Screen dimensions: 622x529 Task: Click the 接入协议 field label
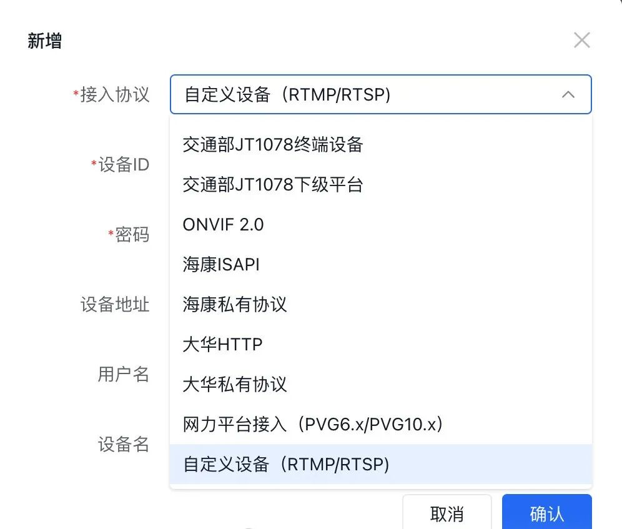pyautogui.click(x=115, y=95)
